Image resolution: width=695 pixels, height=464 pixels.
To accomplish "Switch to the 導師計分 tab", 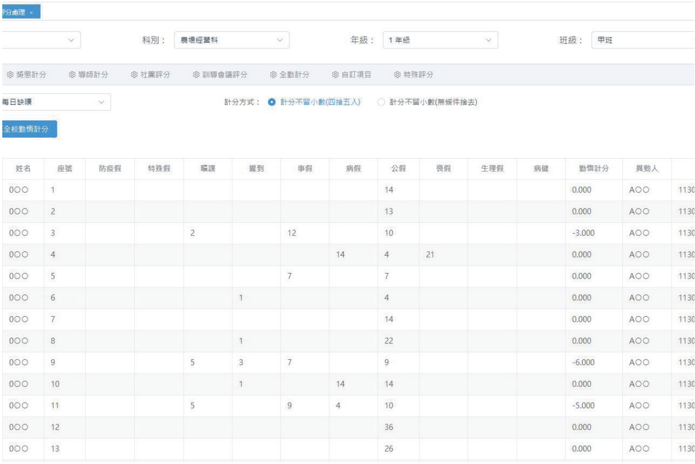I will coord(89,74).
